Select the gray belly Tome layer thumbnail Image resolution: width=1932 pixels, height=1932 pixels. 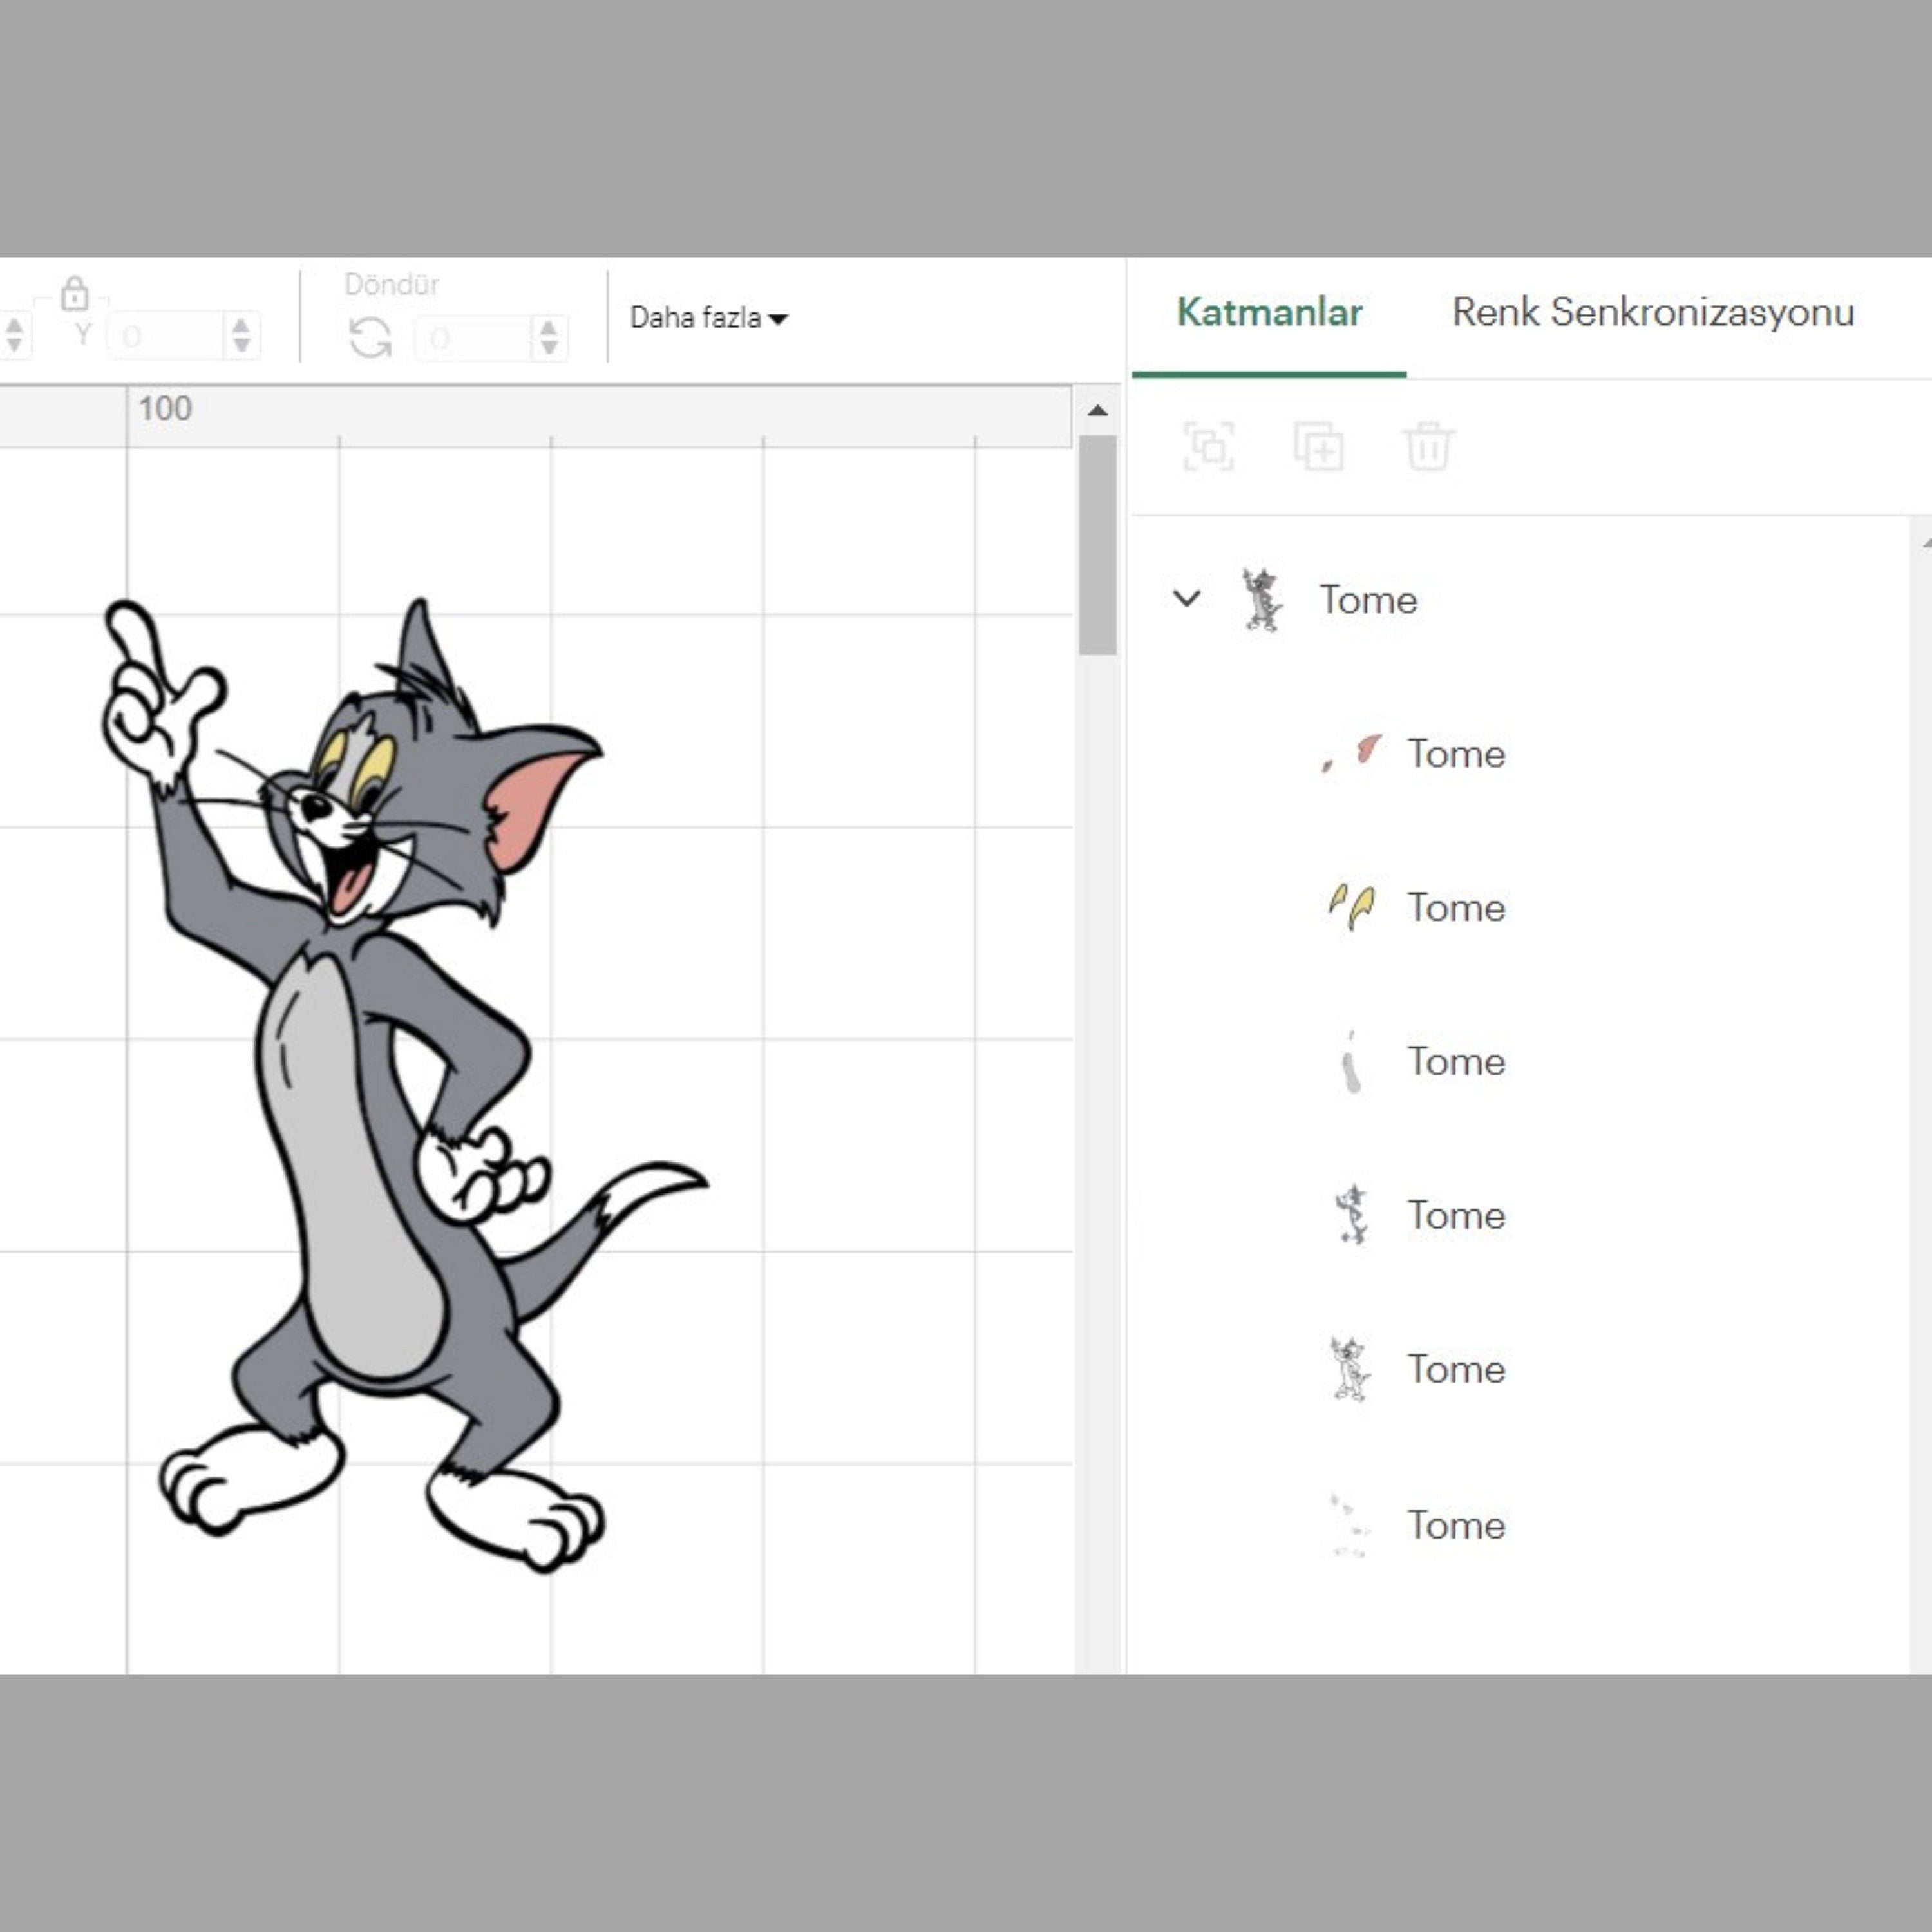tap(1350, 1062)
